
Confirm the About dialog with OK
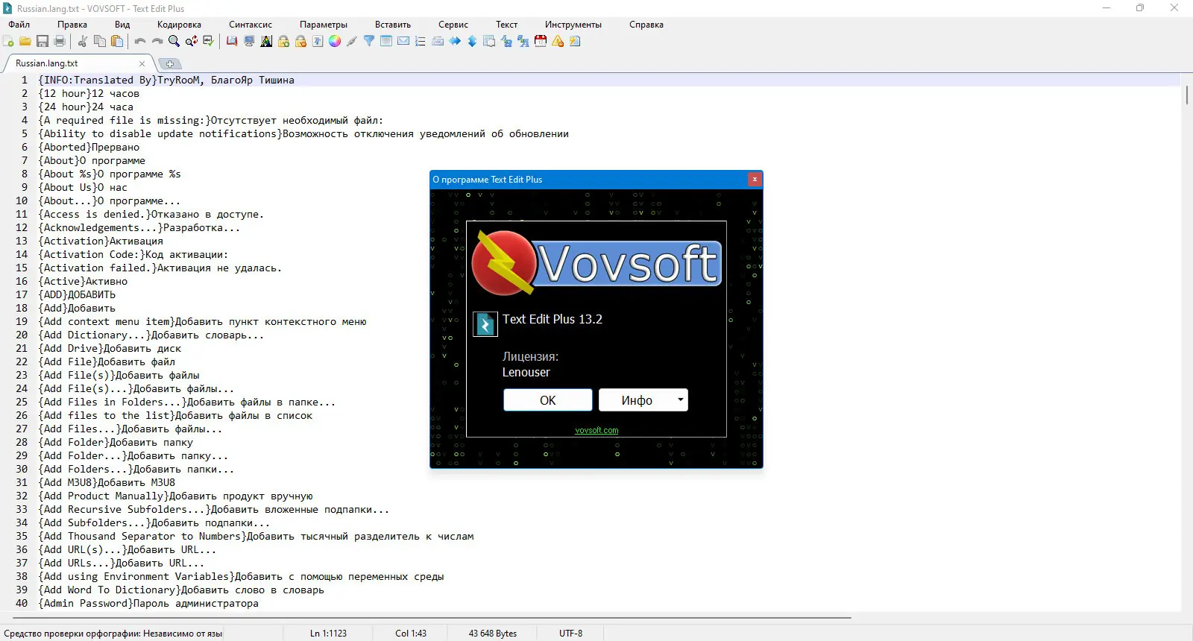point(548,400)
